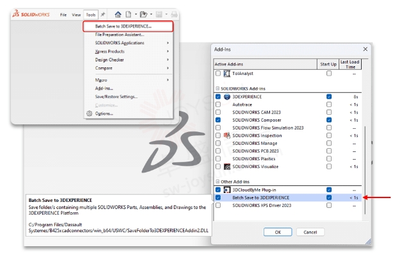Enable SOLIDWORKS CAM 2023 active checkbox
The height and width of the screenshot is (259, 415).
pyautogui.click(x=218, y=112)
